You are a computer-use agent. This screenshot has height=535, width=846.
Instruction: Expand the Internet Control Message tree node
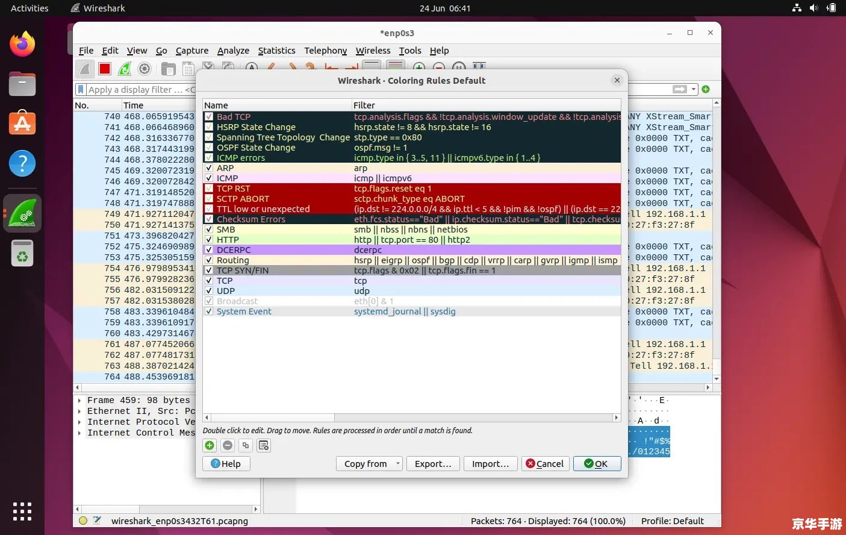(79, 433)
